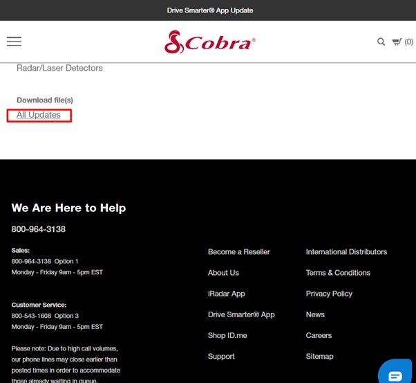Viewport: 416px width, 383px height.
Task: Open the live chat bubble
Action: 395,373
